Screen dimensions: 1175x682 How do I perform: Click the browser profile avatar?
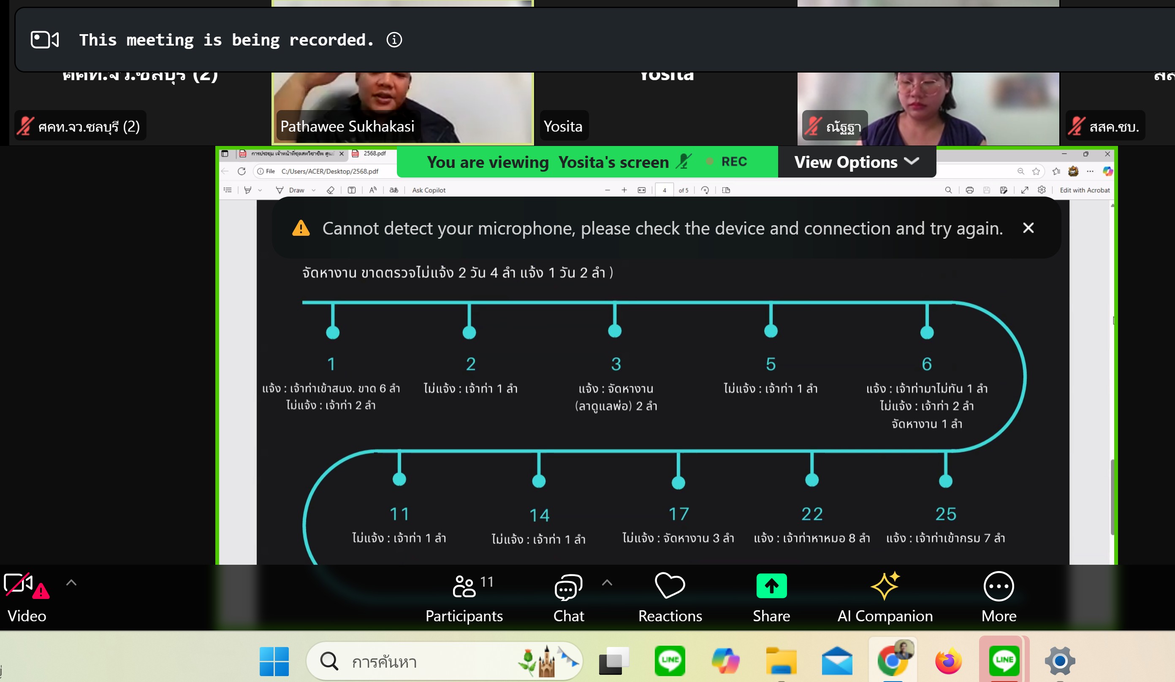coord(1073,171)
